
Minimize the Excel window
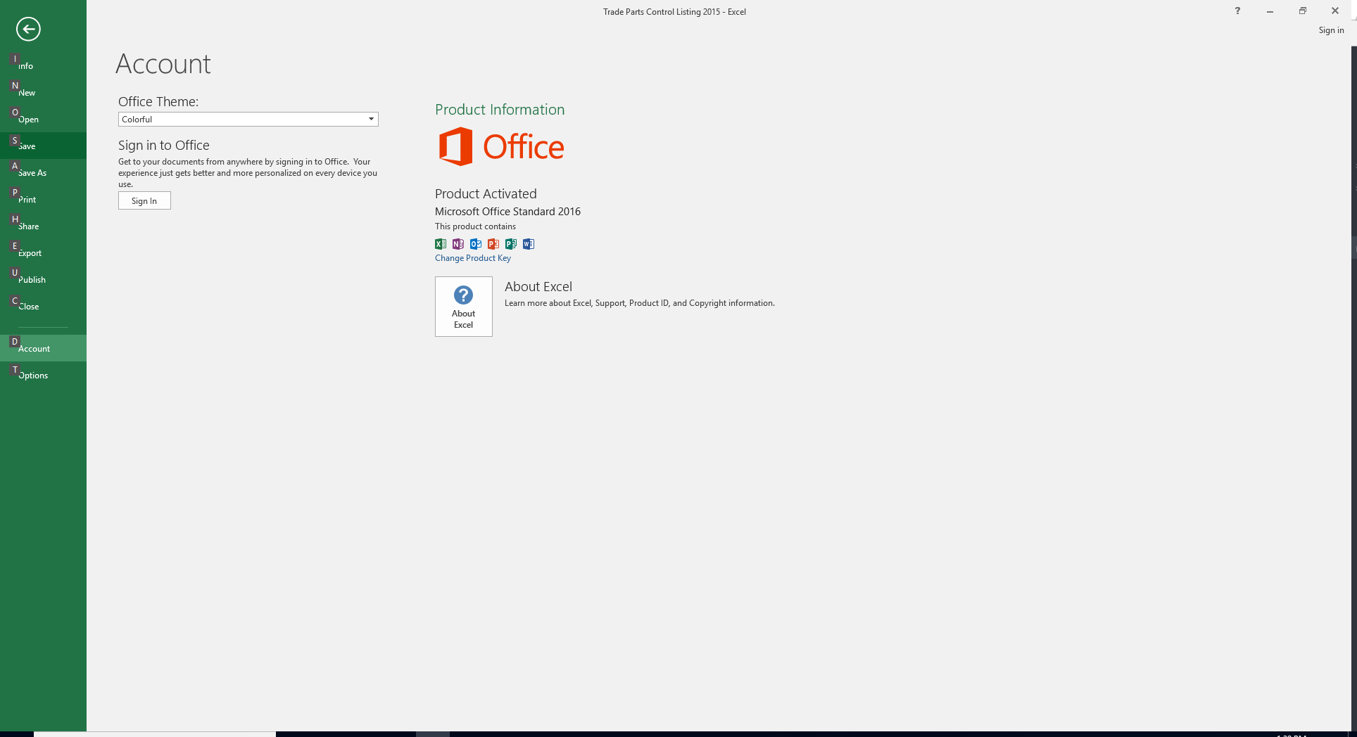(x=1270, y=11)
